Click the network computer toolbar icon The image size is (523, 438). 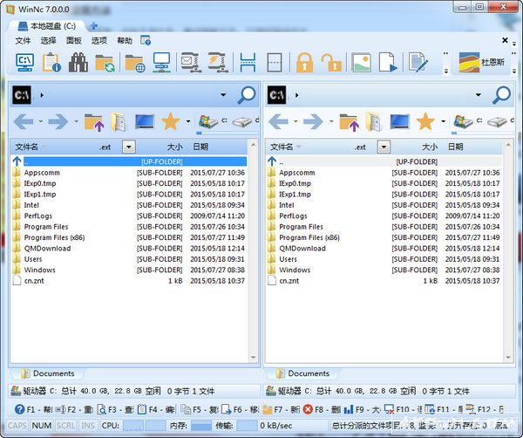[162, 63]
